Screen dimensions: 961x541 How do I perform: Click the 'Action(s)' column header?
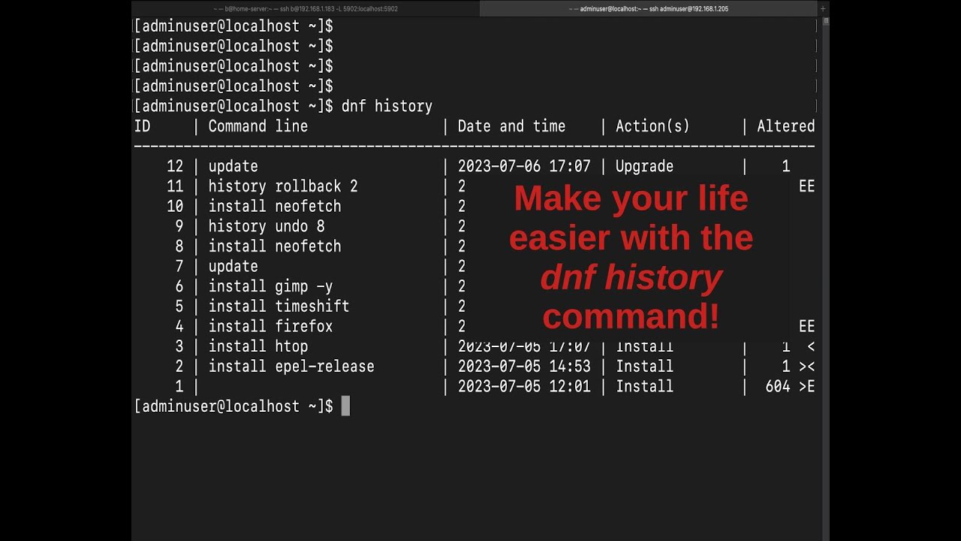[x=652, y=126]
